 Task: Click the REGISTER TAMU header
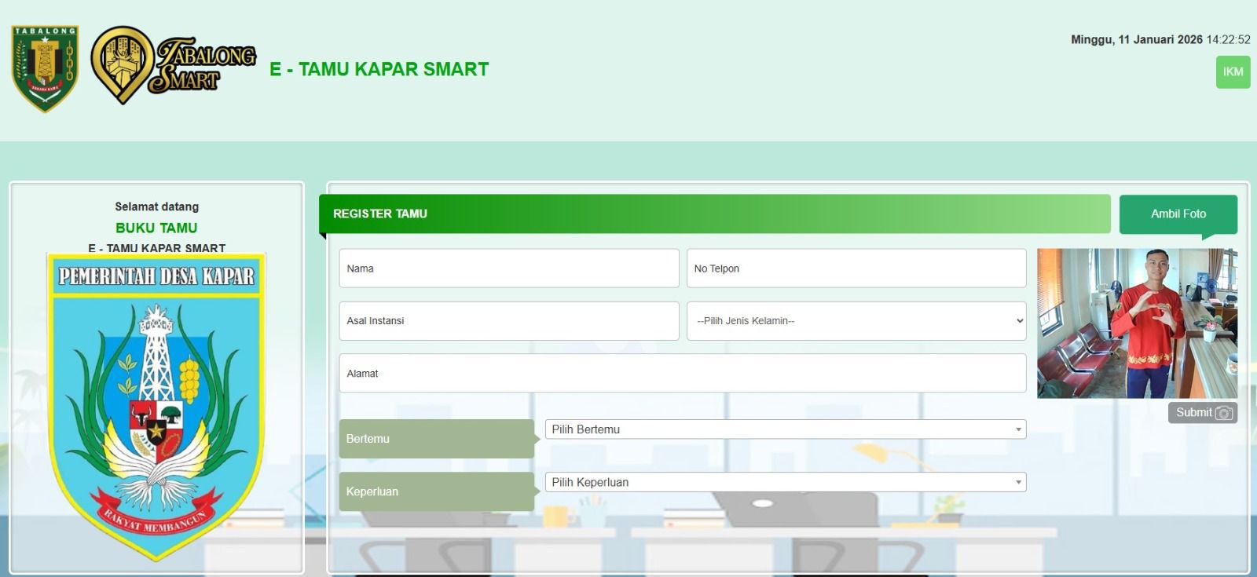click(714, 214)
